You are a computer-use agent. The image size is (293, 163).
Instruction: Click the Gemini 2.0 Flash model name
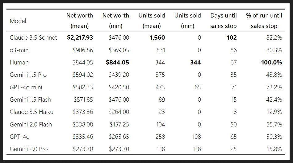[31, 124]
